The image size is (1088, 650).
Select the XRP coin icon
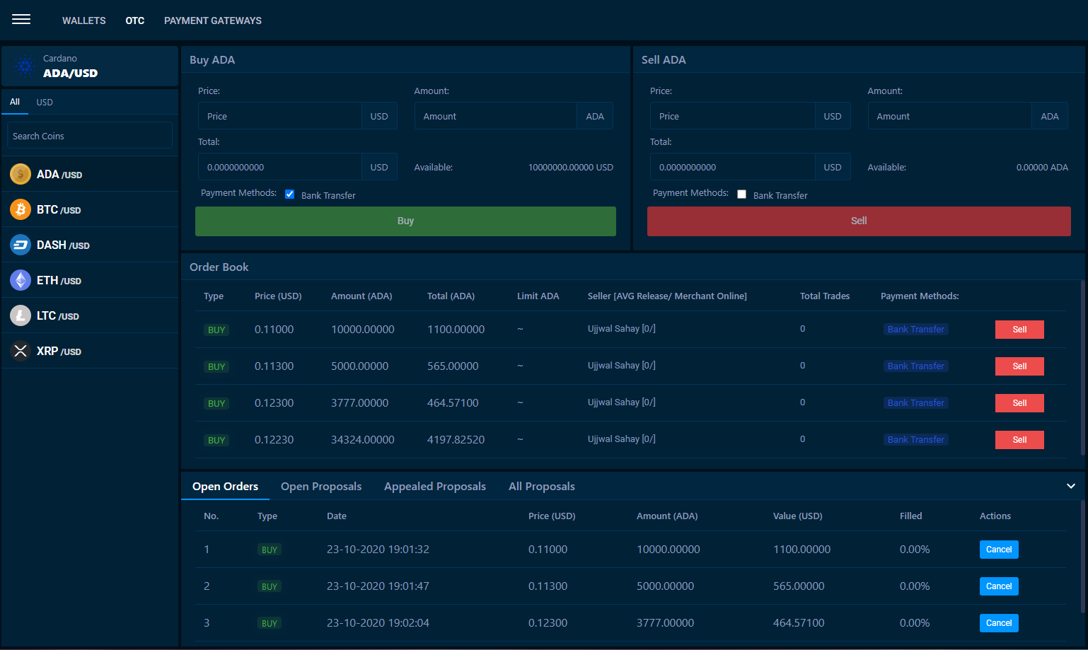pyautogui.click(x=21, y=351)
